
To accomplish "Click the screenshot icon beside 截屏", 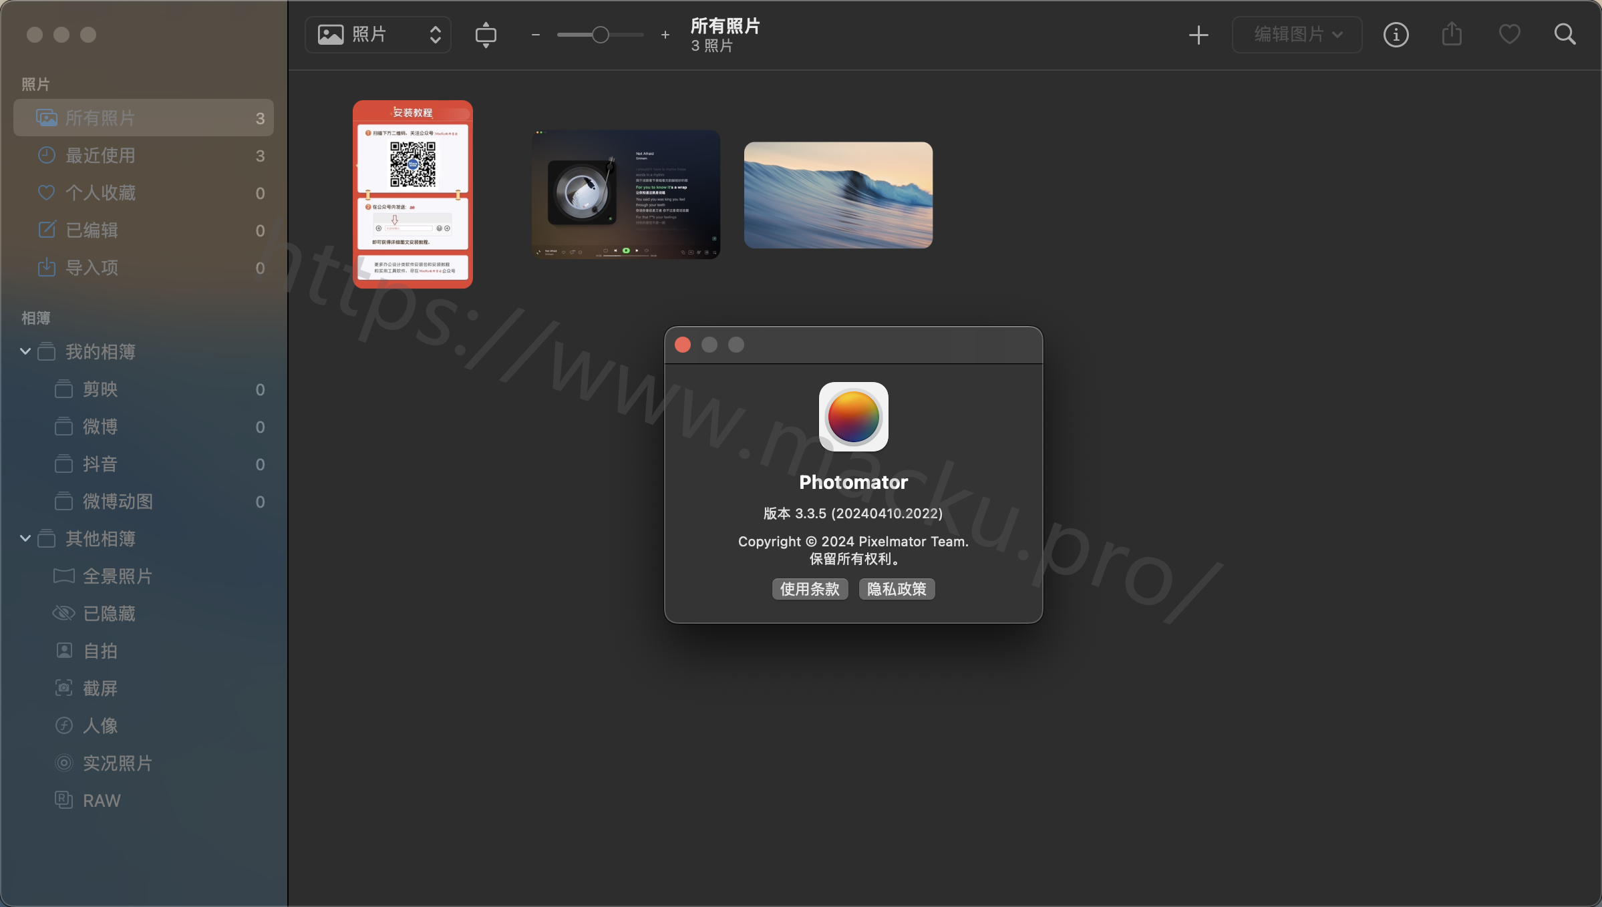I will coord(63,688).
